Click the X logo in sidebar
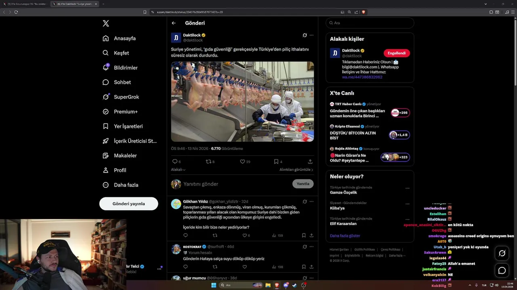517x290 pixels. point(106,23)
